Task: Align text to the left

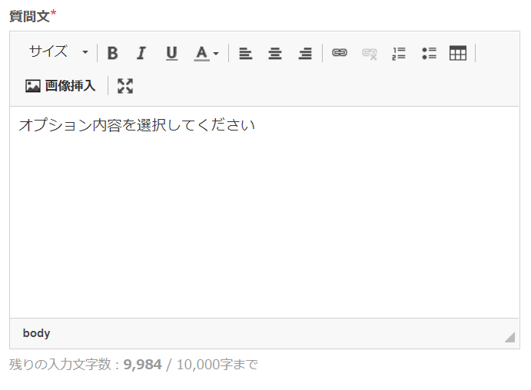Action: coord(245,53)
